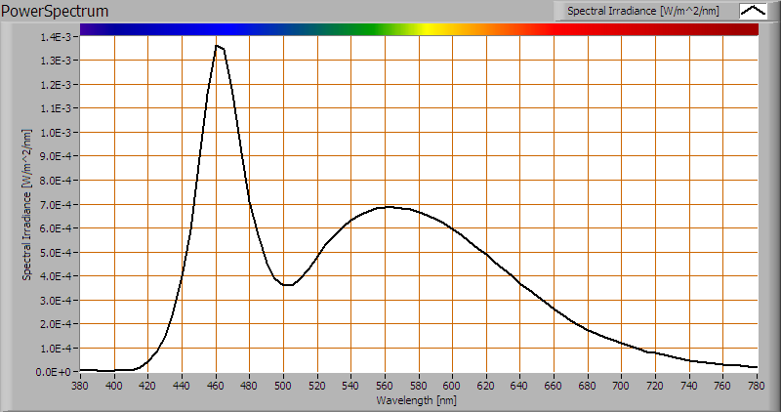Viewport: 781px width, 412px height.
Task: Click the PowerSpectrum graph title
Action: point(57,11)
